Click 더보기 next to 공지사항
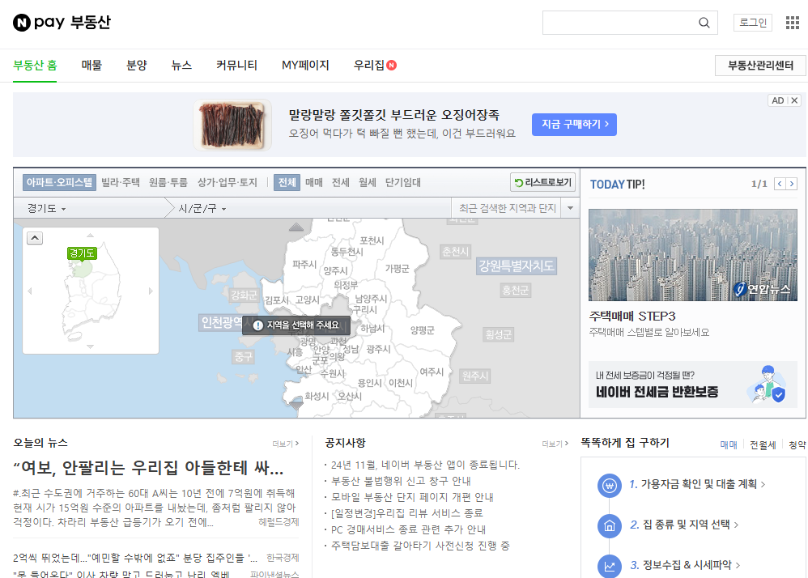Viewport: 808px width, 578px height. [x=555, y=444]
